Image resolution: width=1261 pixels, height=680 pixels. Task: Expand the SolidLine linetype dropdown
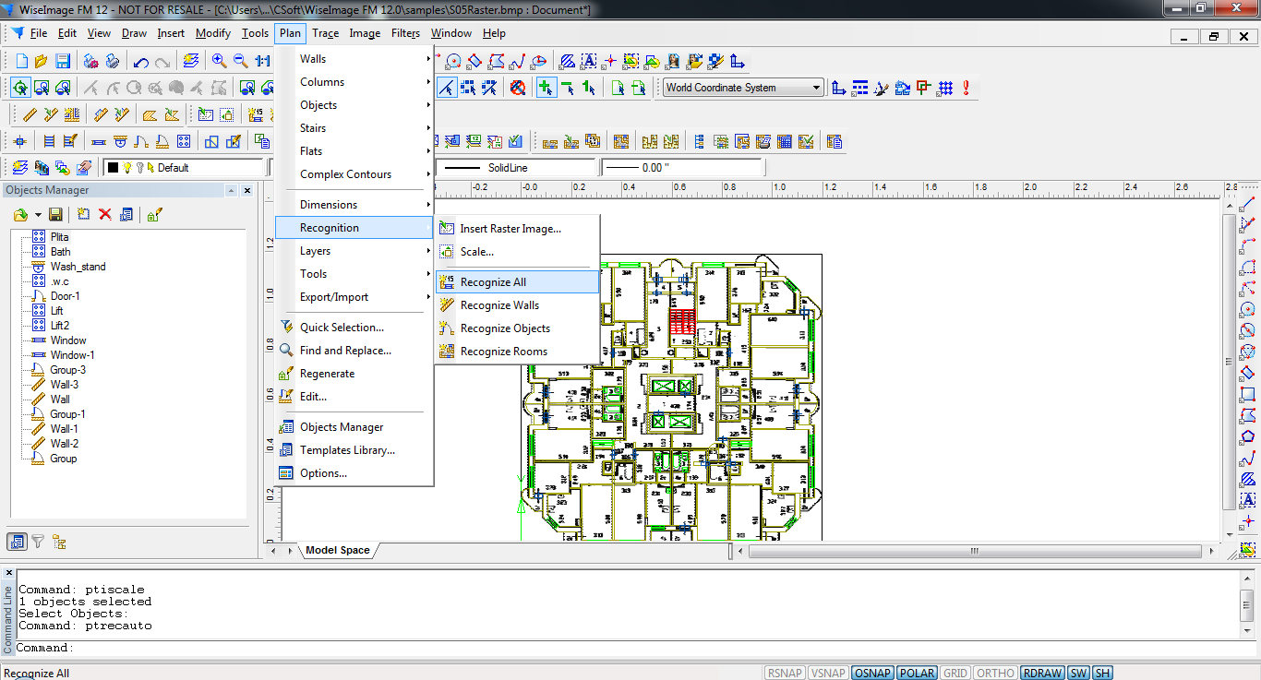517,168
